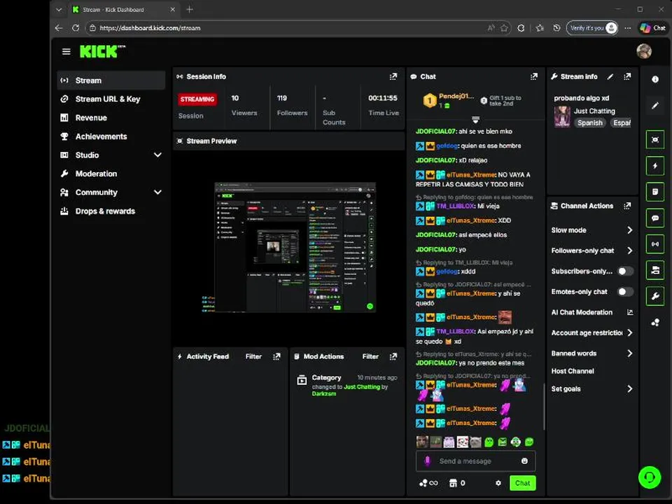Open the Mod Actions Filter dropdown
The width and height of the screenshot is (672, 504).
(x=370, y=356)
